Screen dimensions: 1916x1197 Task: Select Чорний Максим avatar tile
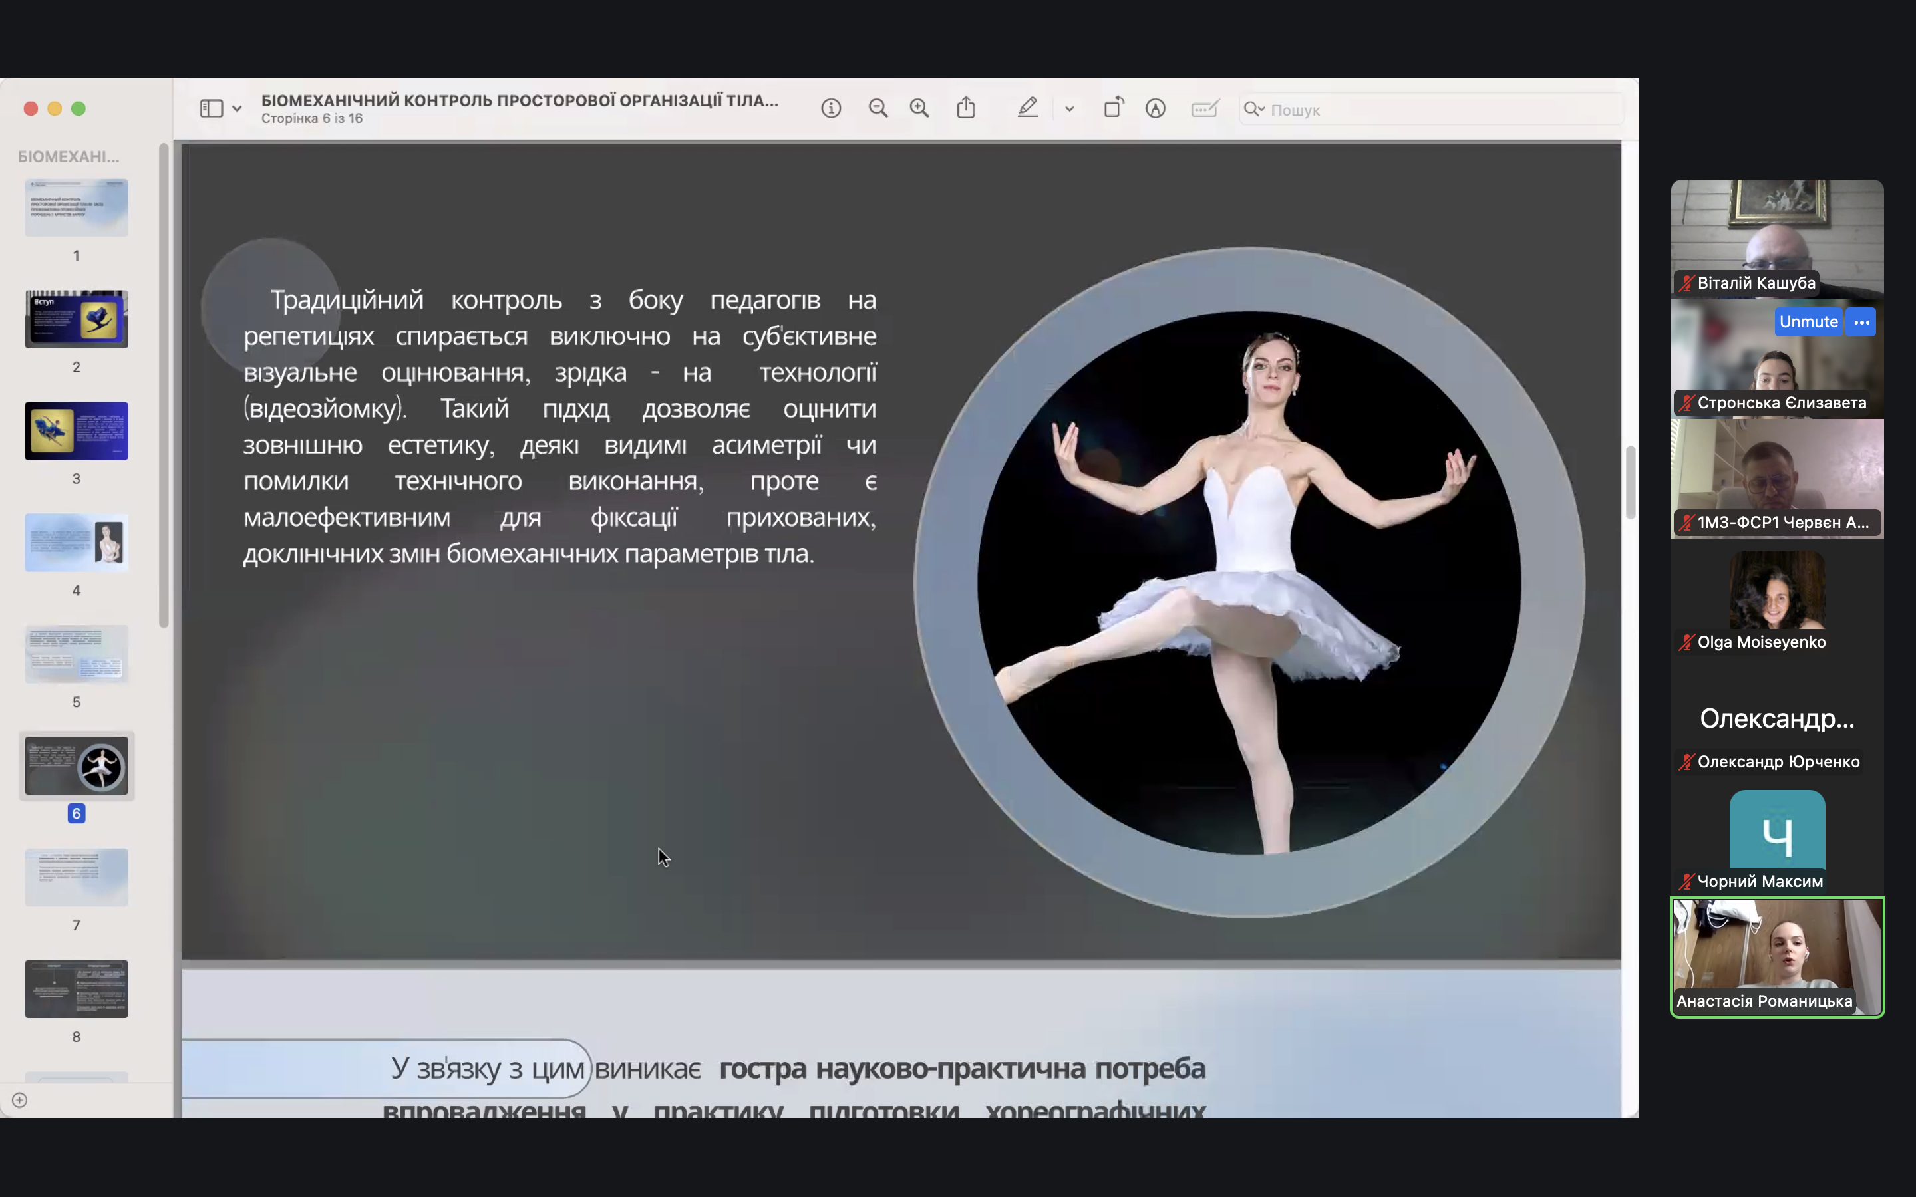[1777, 837]
